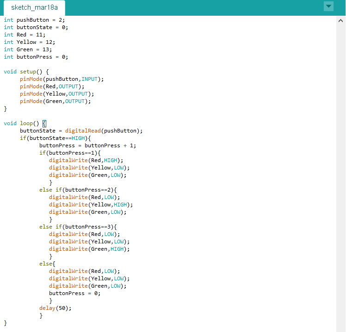Click 'pinMode(pushButton,INPUT);' line
Viewport: 346px width, 332px height.
(62, 79)
